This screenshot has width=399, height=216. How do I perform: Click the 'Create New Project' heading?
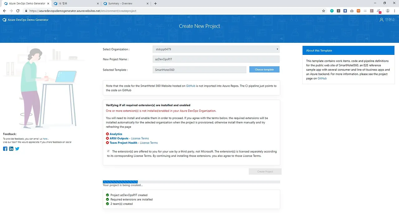pos(199,26)
